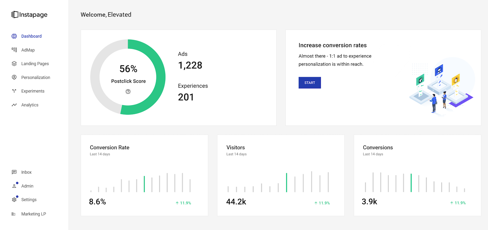Click the Landing Pages layers icon
The image size is (488, 230).
point(14,64)
